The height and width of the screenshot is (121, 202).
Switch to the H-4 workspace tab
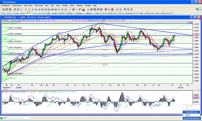point(39,13)
